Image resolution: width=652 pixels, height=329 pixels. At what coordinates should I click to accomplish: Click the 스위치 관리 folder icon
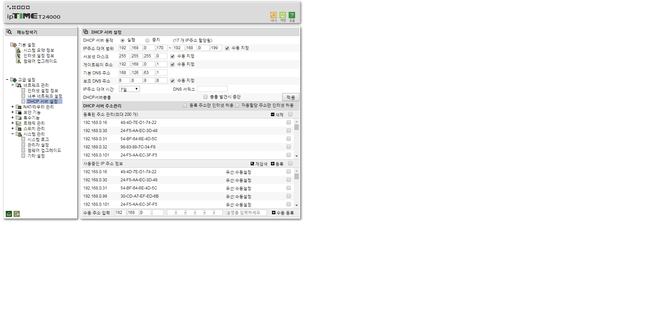(x=19, y=129)
